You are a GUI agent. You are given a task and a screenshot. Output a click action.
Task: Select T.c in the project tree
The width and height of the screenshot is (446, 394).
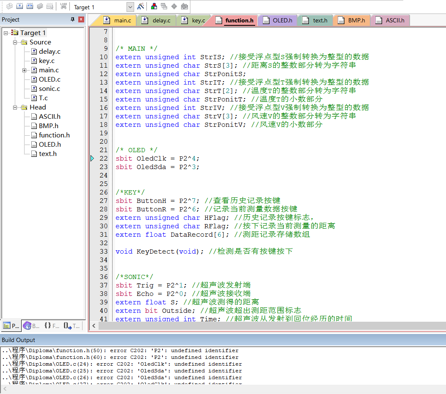43,98
